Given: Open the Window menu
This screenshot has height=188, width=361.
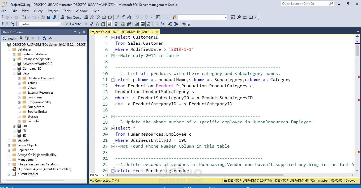Looking at the screenshot, I should point(82,11).
